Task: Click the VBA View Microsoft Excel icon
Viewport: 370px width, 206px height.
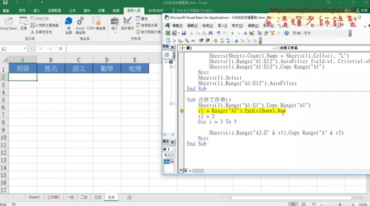Action: [x=168, y=33]
